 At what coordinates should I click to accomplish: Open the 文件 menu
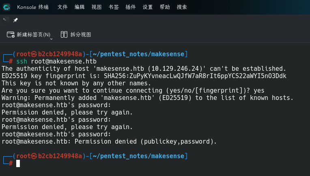pyautogui.click(x=62, y=7)
